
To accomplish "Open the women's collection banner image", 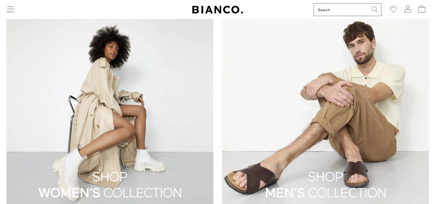I will 110,111.
